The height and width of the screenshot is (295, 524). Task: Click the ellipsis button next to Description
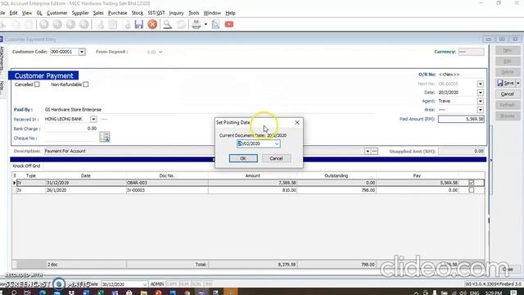pyautogui.click(x=375, y=151)
